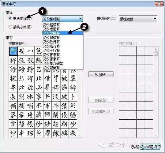Choose 汉仪陆行繁 from the font list
The image size is (165, 153).
(x=62, y=46)
